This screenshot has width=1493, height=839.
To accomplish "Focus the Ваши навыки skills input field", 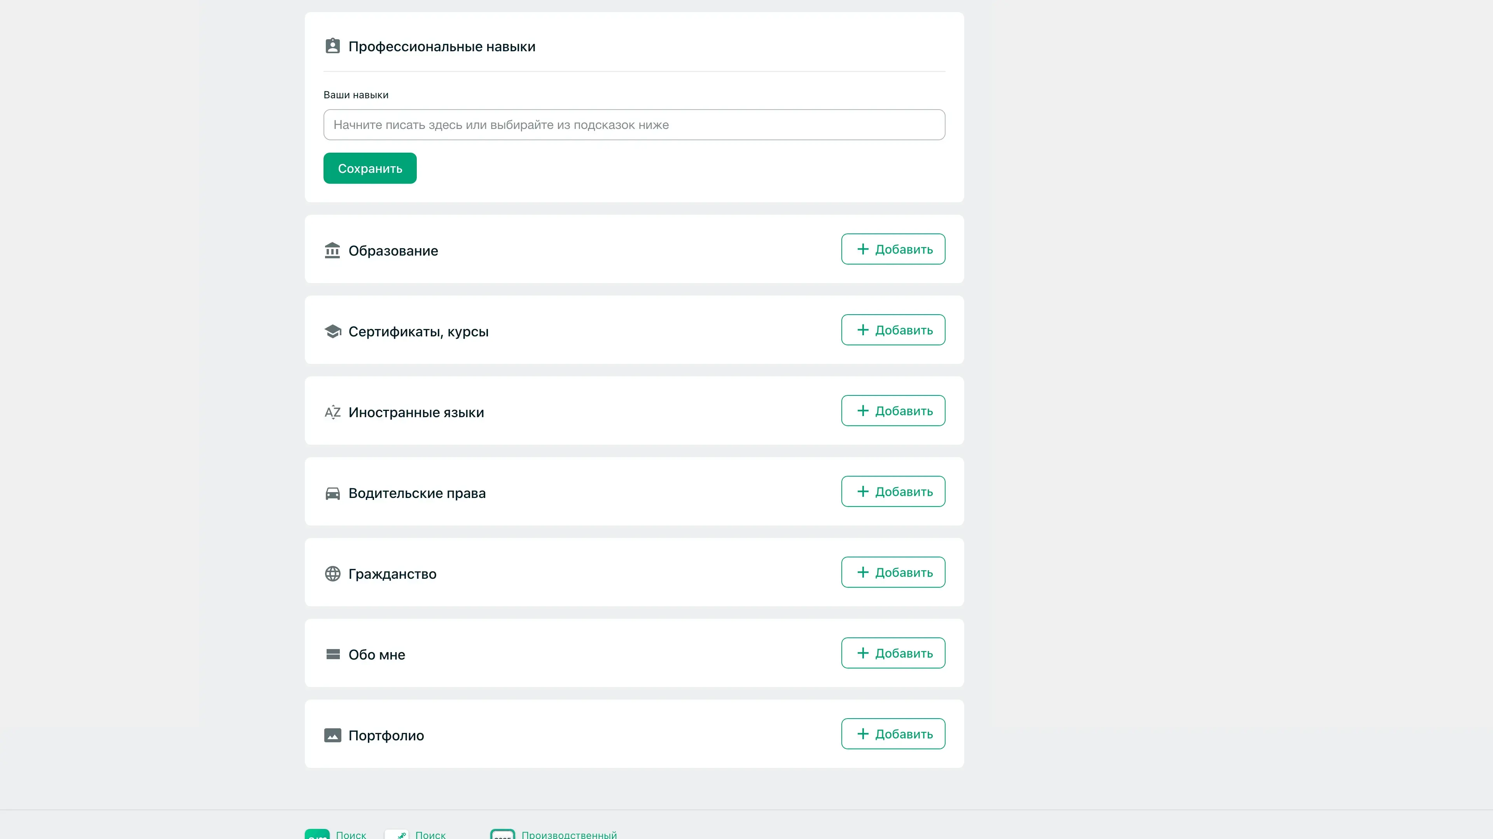I will pyautogui.click(x=633, y=124).
